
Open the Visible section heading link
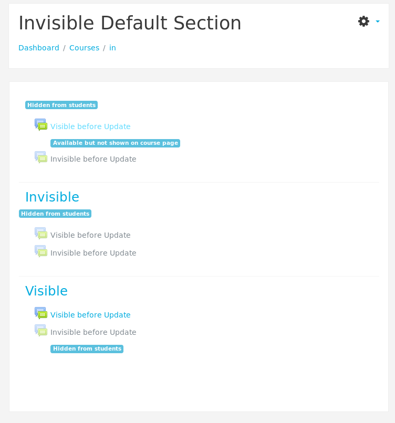coord(46,291)
